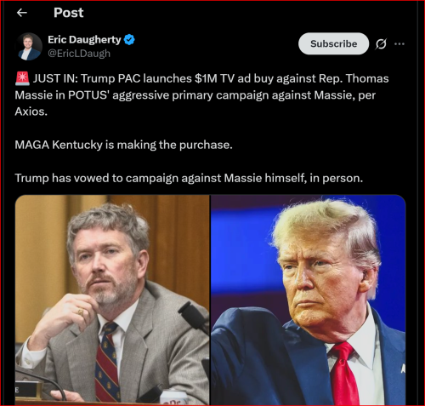
Task: Click the Subscribe button
Action: pos(333,43)
